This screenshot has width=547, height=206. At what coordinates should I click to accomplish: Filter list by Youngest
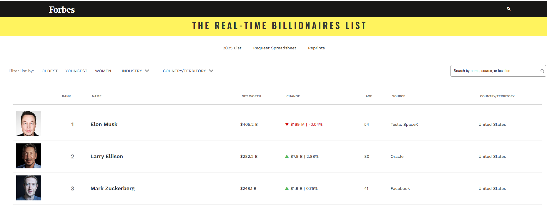[x=76, y=71]
